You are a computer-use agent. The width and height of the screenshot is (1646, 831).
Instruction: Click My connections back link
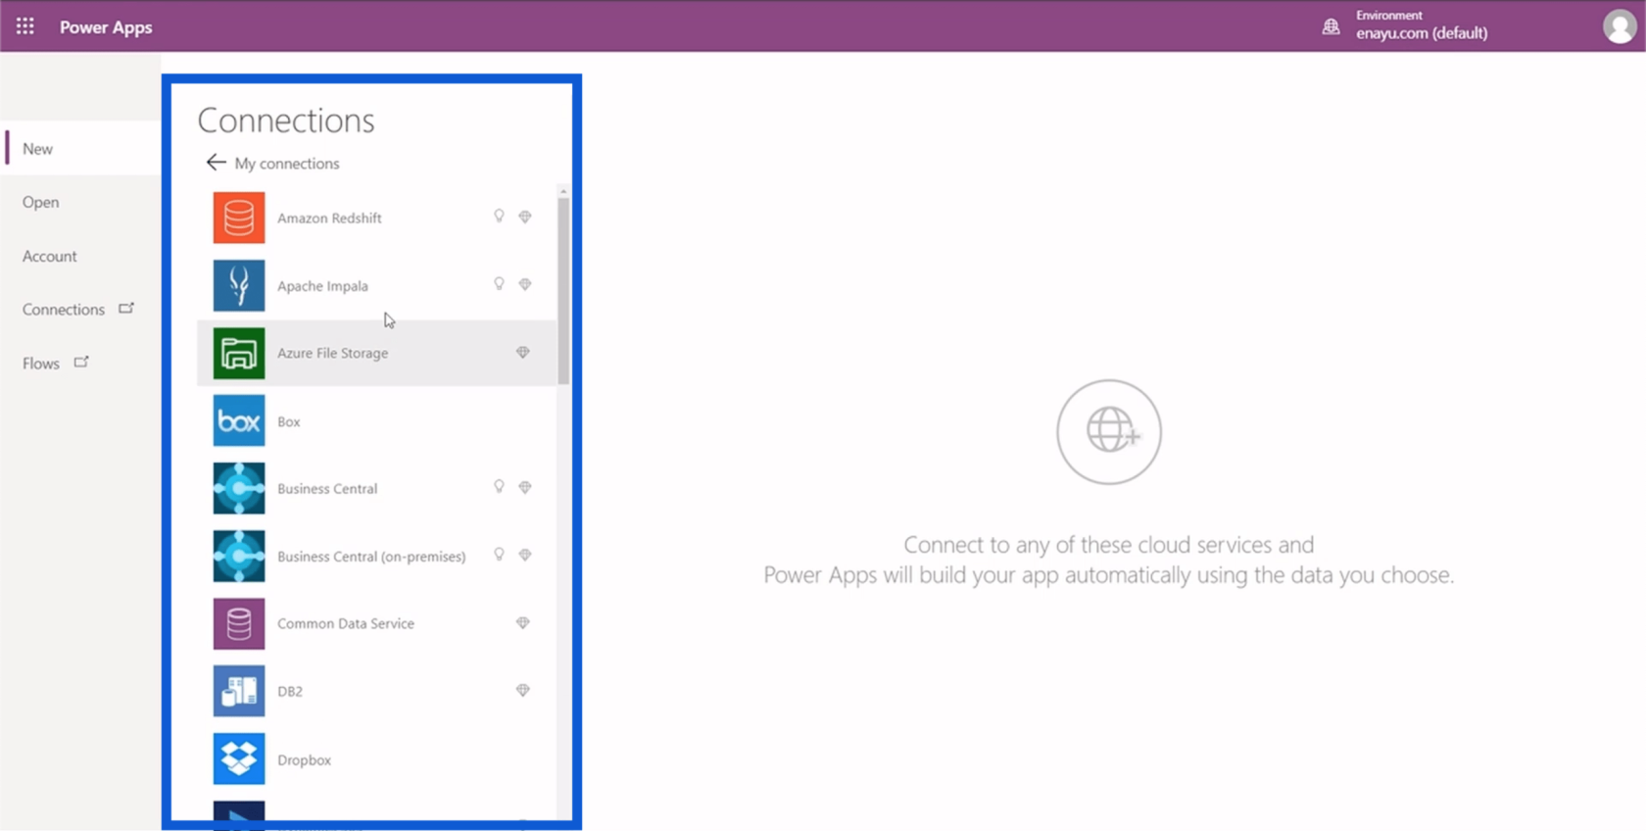287,164
